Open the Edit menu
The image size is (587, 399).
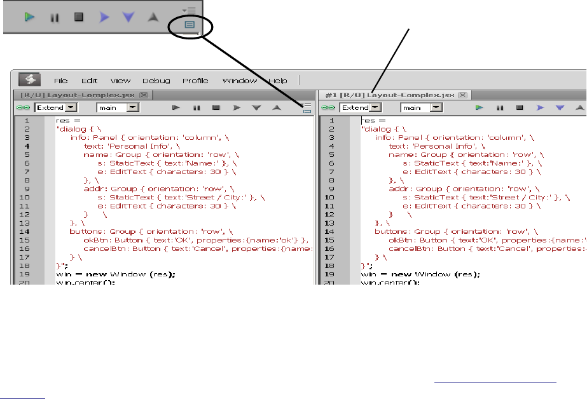(90, 81)
